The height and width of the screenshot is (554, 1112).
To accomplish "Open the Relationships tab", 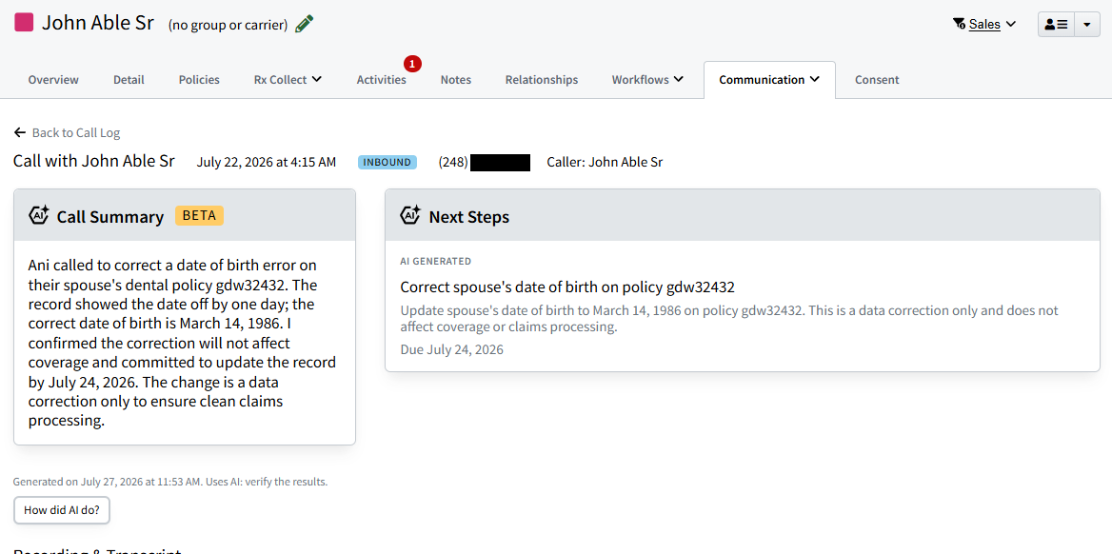I will pos(541,79).
